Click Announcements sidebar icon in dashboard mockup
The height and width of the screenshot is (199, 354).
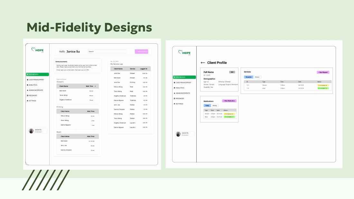click(28, 90)
